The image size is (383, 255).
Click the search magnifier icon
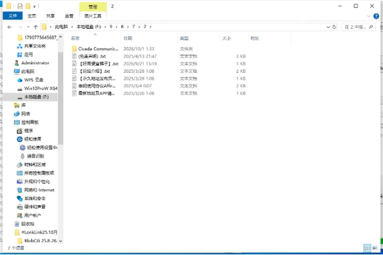pyautogui.click(x=371, y=27)
